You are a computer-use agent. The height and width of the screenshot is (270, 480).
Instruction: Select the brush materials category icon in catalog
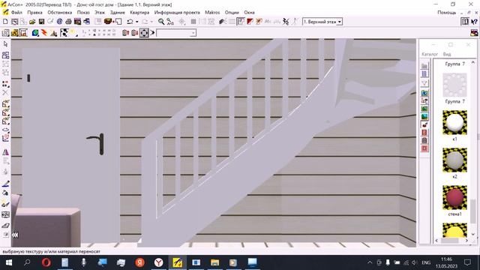pyautogui.click(x=424, y=124)
